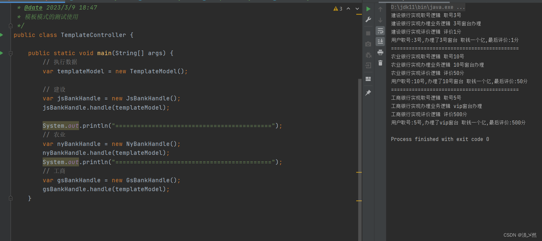This screenshot has width=542, height=241.
Task: Click nyBankHandle.handle(templateModel) line
Action: tap(106, 153)
